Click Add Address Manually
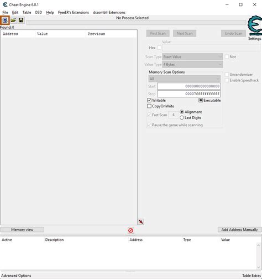Screen dimensions: 262x279 point(239,230)
